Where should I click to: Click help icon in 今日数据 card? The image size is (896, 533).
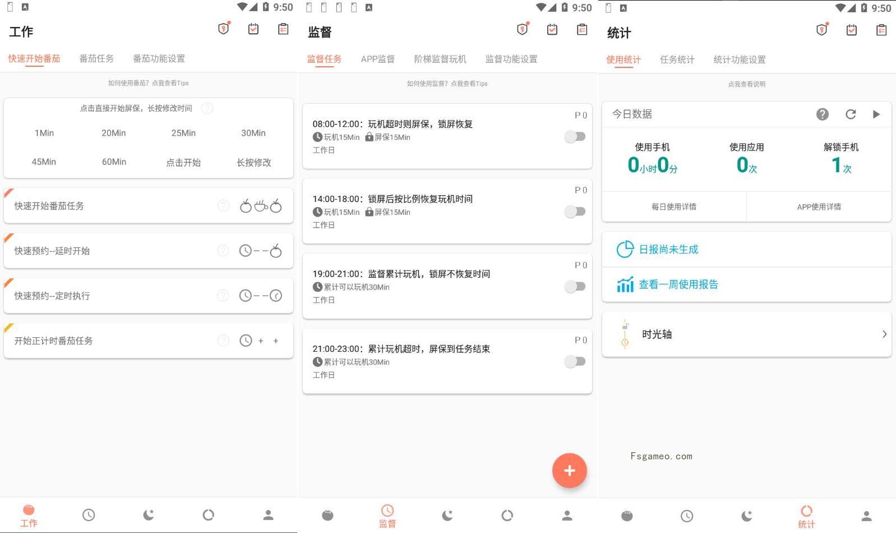click(823, 114)
